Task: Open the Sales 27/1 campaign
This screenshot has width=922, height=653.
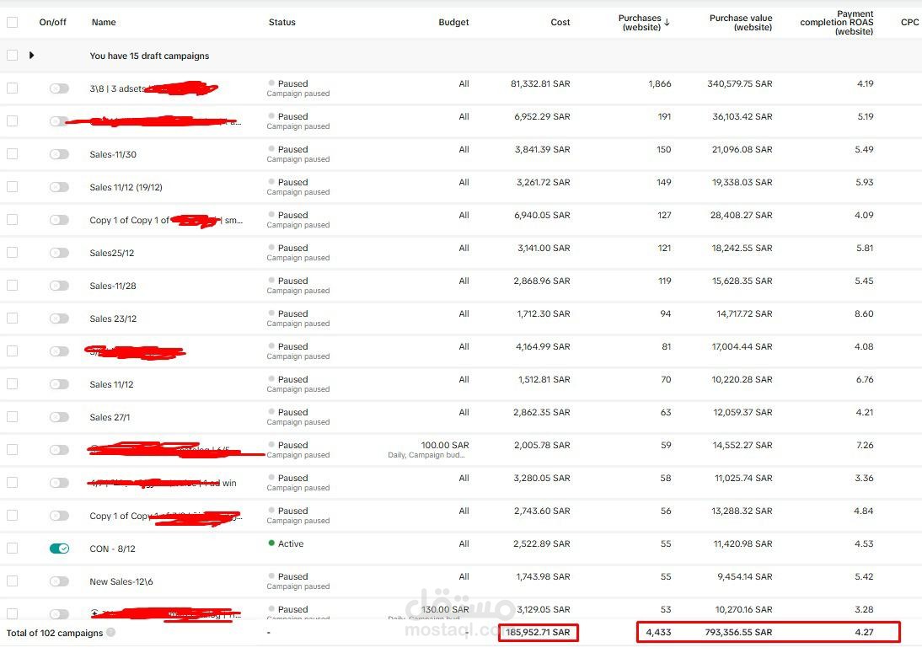Action: tap(110, 417)
